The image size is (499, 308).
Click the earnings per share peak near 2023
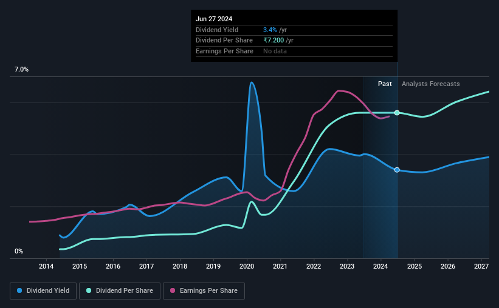click(339, 91)
